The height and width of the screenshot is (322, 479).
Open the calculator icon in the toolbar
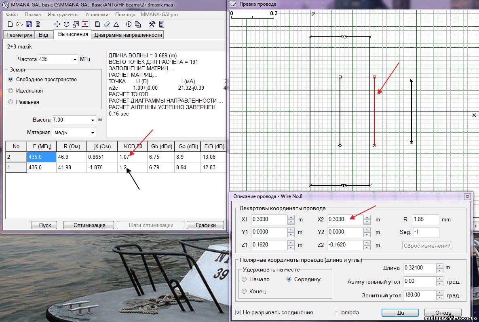(x=162, y=24)
